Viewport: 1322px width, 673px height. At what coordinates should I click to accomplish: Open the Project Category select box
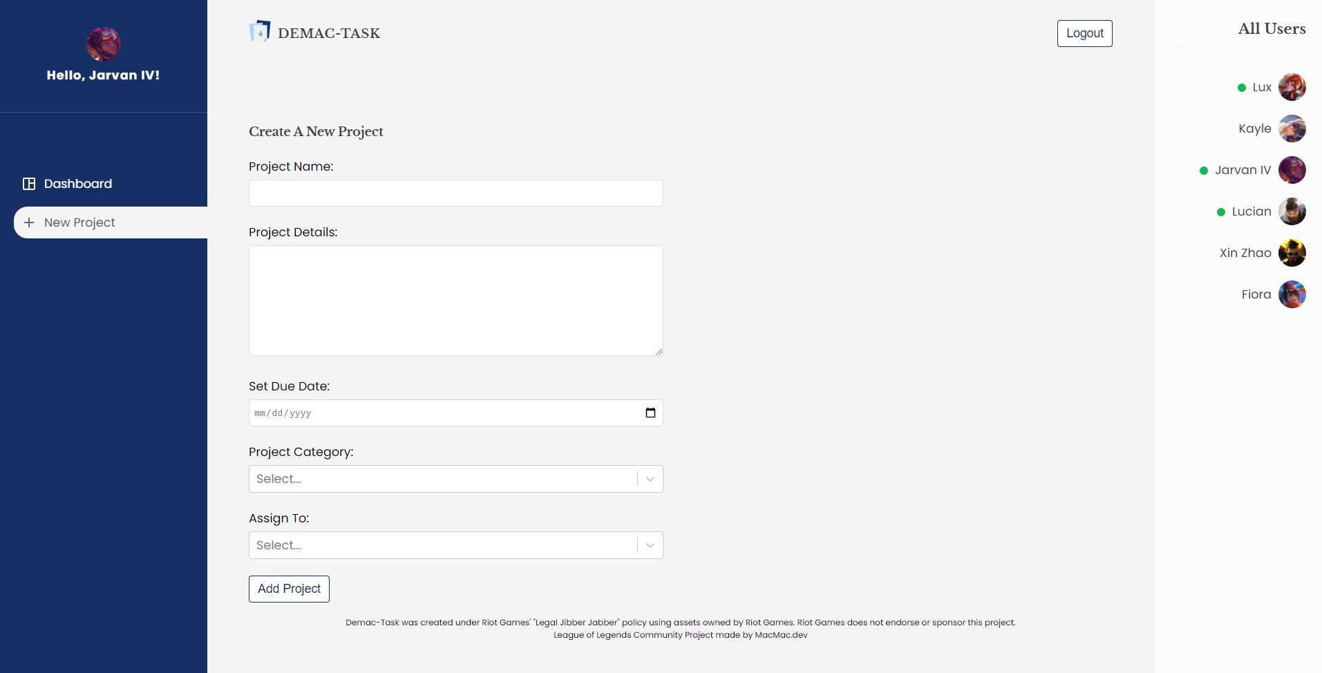442,479
